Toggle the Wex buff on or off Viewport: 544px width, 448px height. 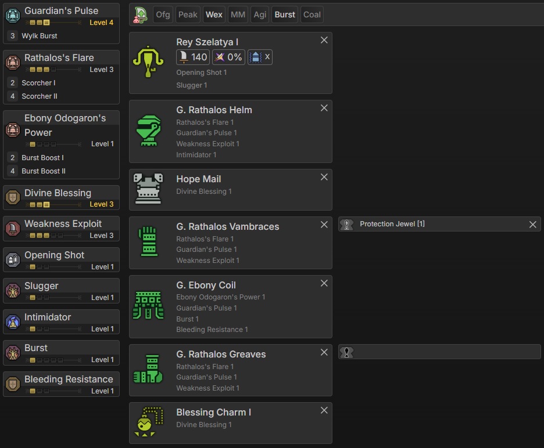click(x=214, y=15)
